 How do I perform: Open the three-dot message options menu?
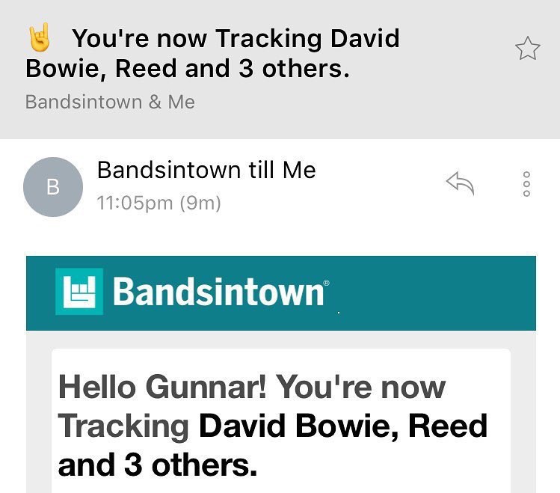pyautogui.click(x=526, y=184)
